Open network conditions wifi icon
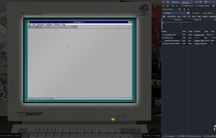The image size is (216, 138). pos(180,9)
